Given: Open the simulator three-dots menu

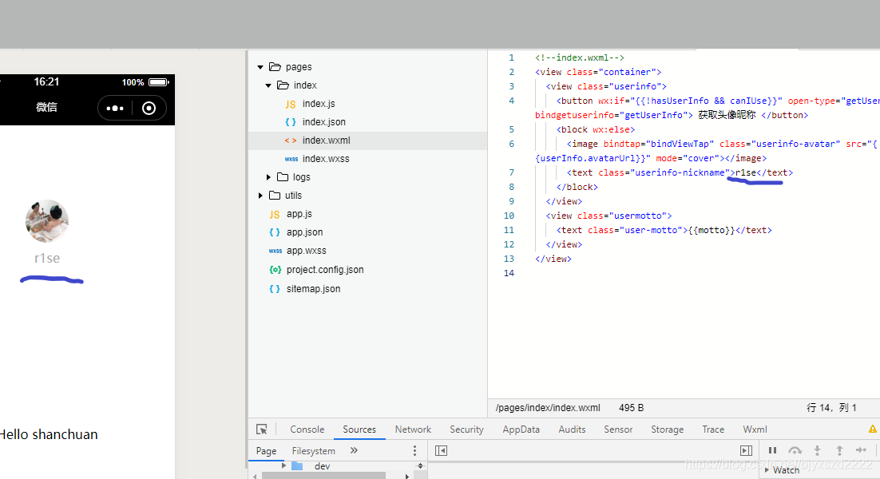Looking at the screenshot, I should pos(114,109).
